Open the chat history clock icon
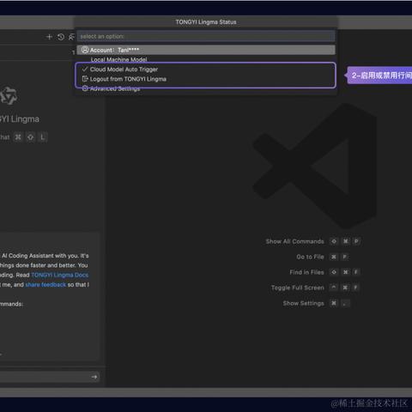412x412 pixels. [61, 37]
